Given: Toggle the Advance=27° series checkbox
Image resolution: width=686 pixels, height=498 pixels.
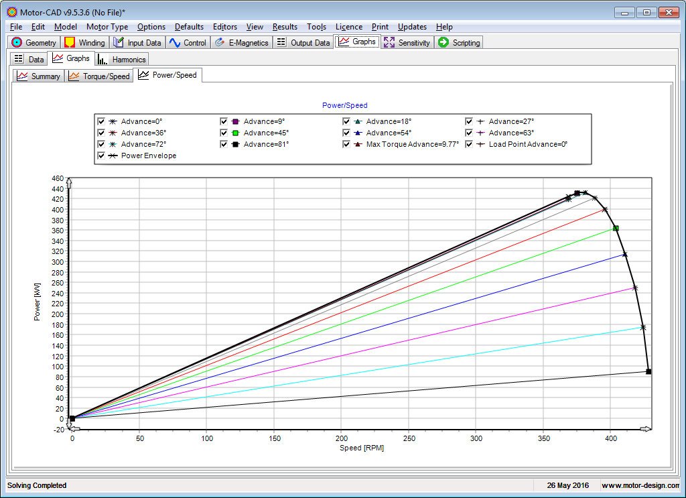Looking at the screenshot, I should coord(468,121).
